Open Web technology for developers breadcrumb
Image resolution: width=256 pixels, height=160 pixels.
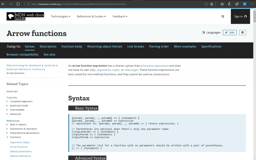(24, 65)
